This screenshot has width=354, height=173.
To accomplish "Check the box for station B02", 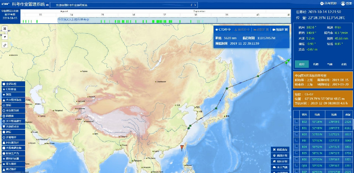I will [296, 121].
